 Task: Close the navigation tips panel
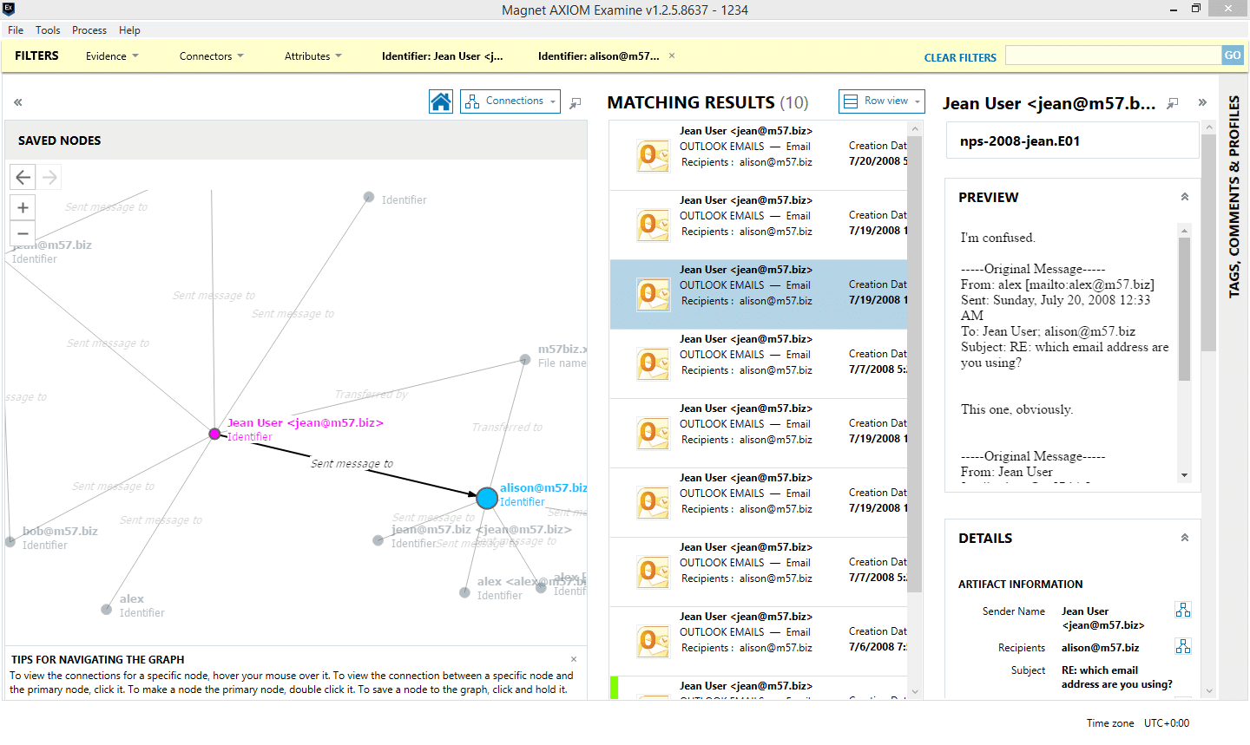574,660
